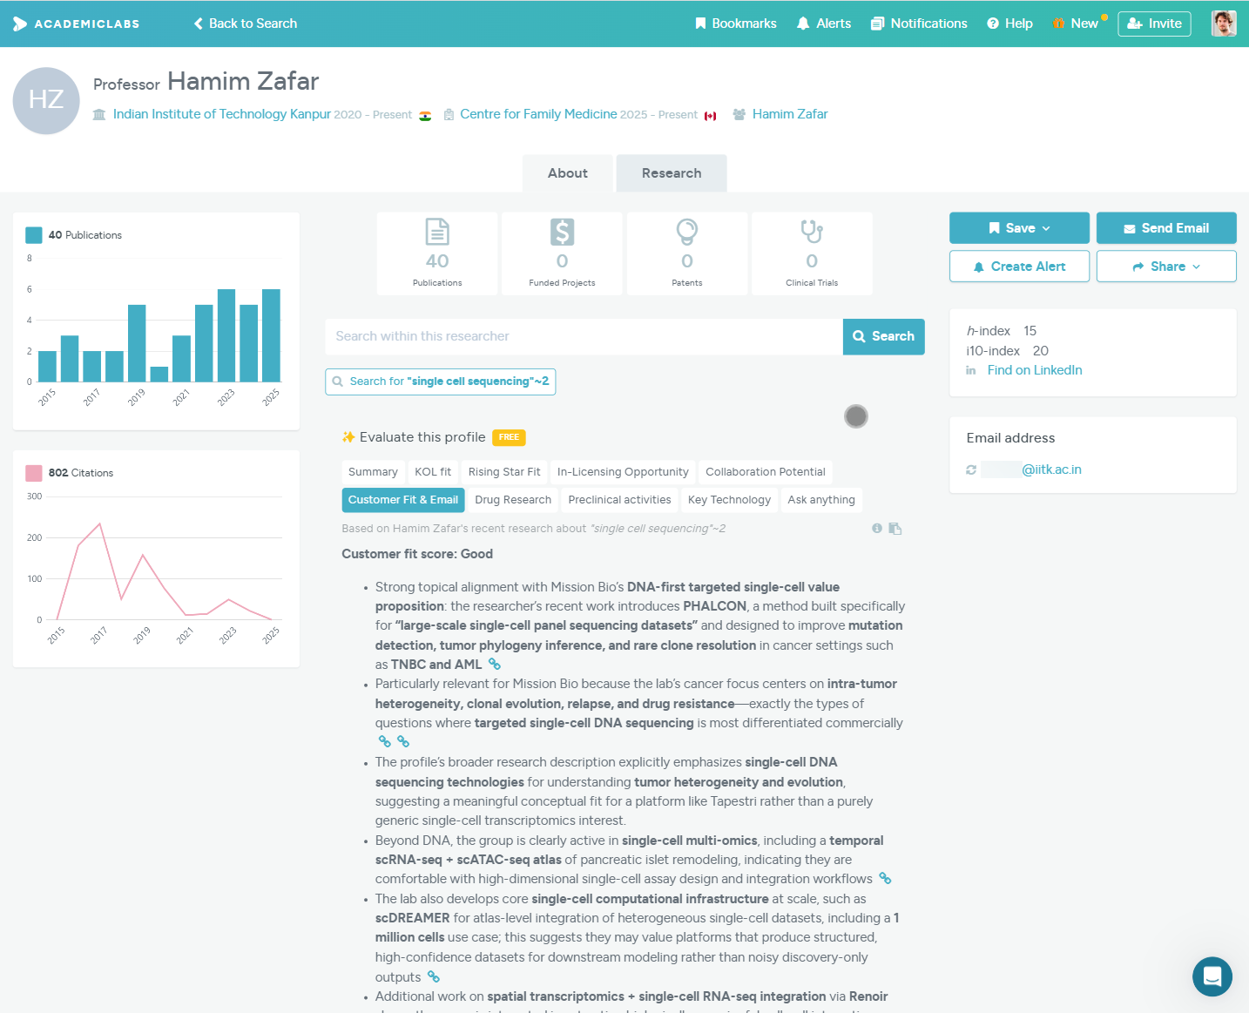Screen dimensions: 1249x1013
Task: Click the @iitk.ac.in email address
Action: 1051,469
